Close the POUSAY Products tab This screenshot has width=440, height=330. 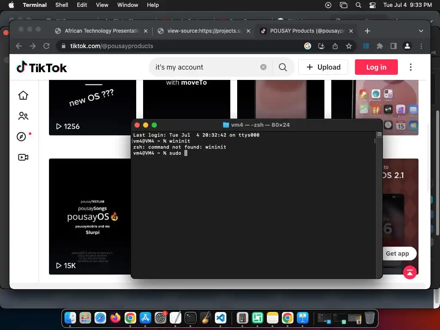coord(351,31)
